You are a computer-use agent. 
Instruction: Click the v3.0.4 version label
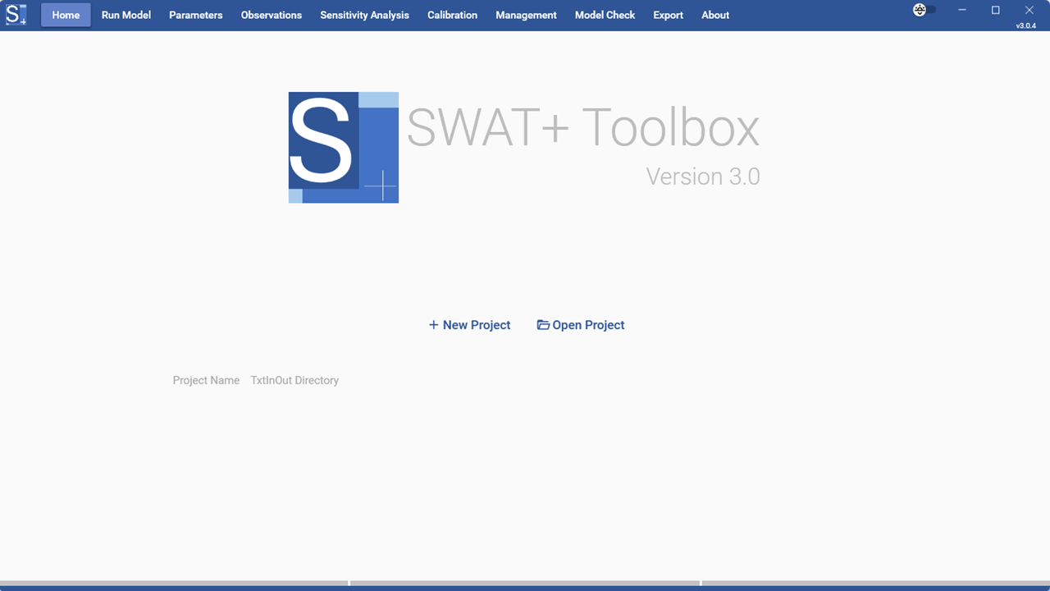[x=1025, y=25]
